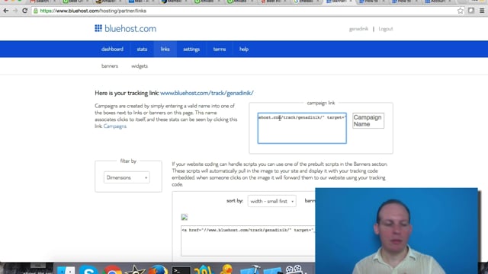Viewport: 488px width, 274px height.
Task: Switch to the widgets sub-tab
Action: point(140,66)
